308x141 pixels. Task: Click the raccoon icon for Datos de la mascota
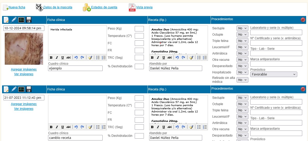40,7
